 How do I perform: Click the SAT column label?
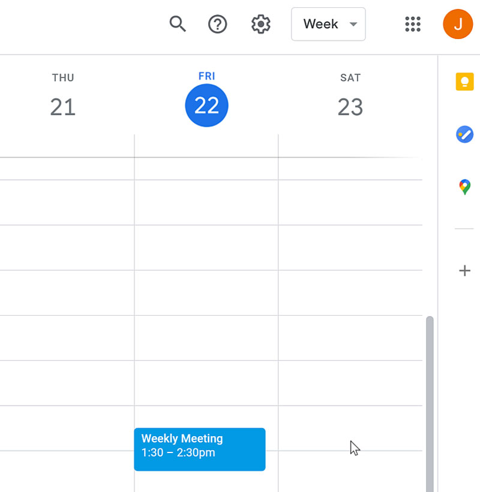click(350, 77)
